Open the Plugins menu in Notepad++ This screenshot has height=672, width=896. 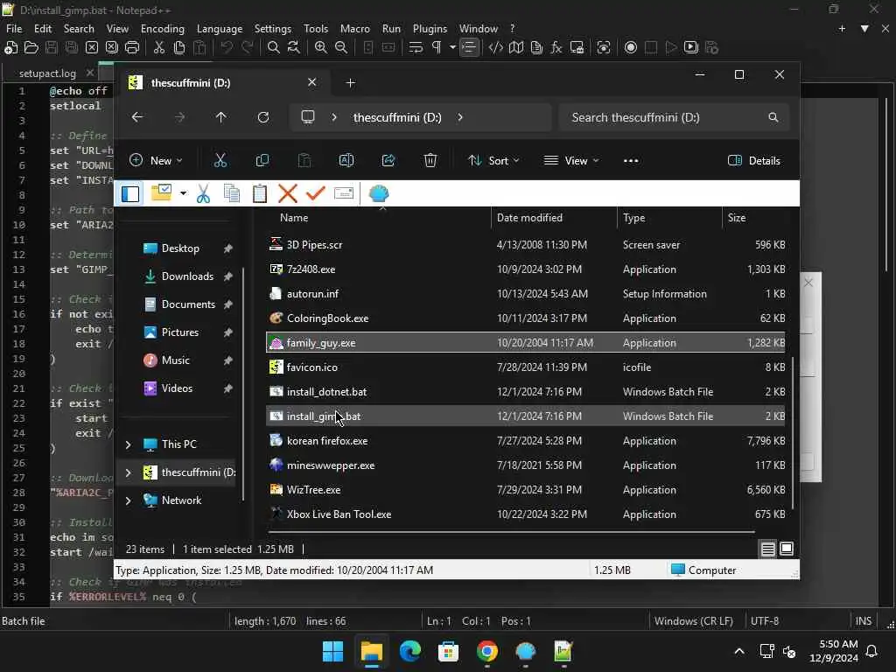(x=430, y=29)
